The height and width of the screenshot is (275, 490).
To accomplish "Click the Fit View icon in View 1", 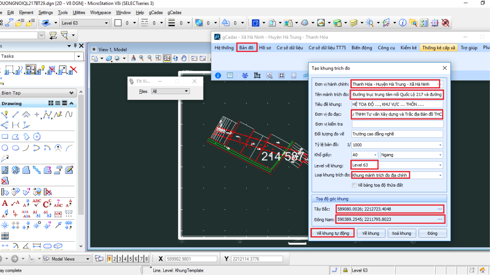I will [x=167, y=58].
